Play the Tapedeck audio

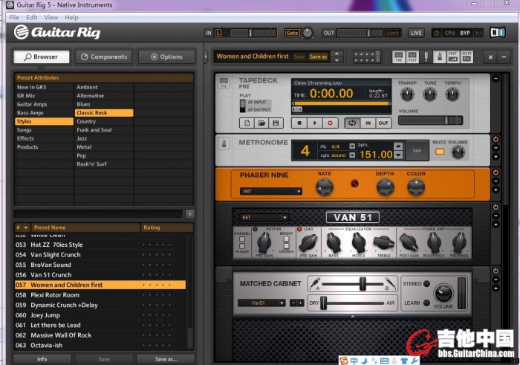pos(315,123)
